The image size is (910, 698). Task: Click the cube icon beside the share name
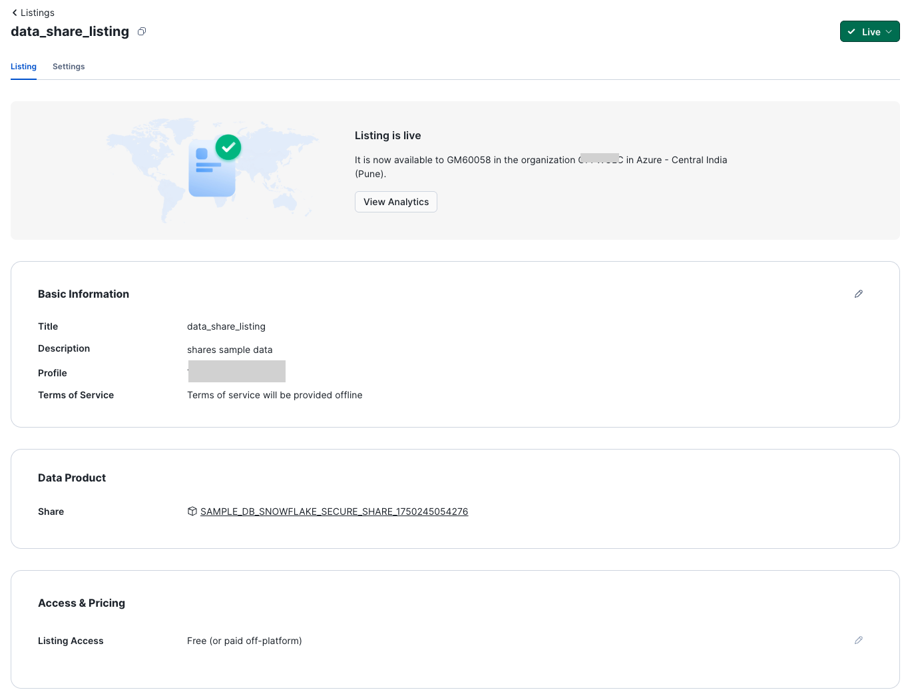point(192,512)
